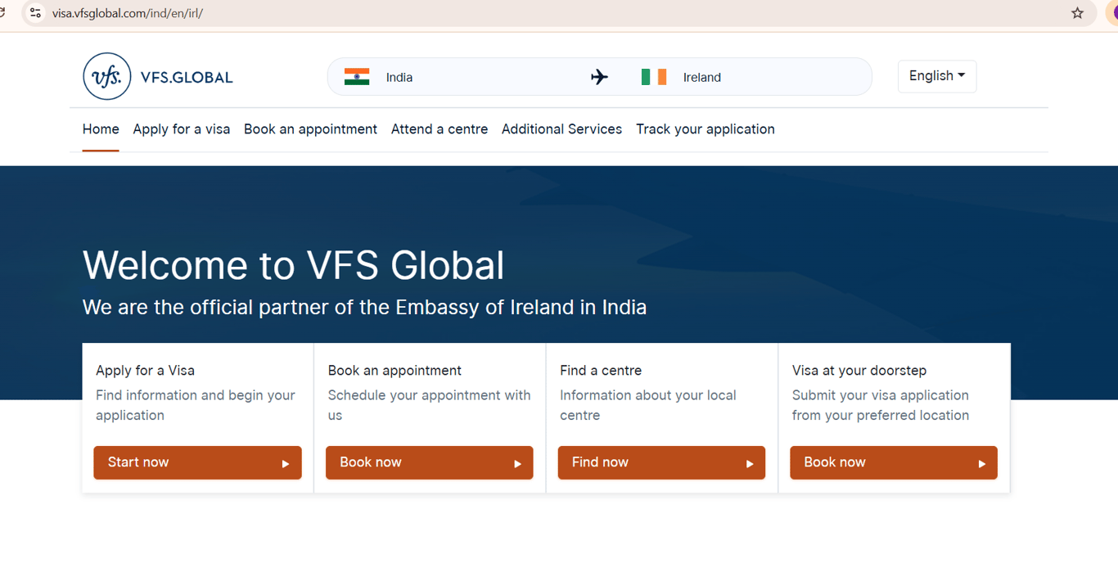This screenshot has width=1118, height=563.
Task: Click 'Information about your local centre' text
Action: tap(648, 405)
